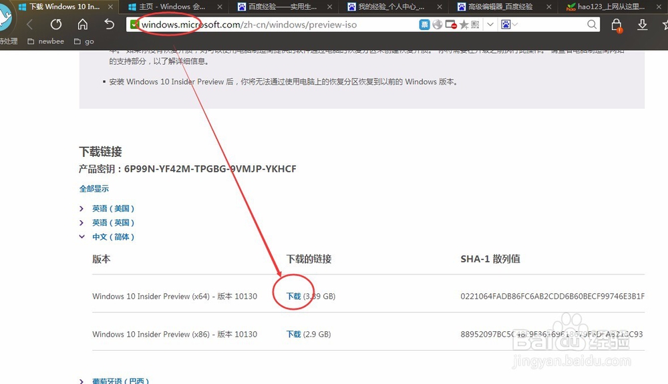Screen dimensions: 668x384
Task: Click the 版本 column header
Action: [102, 259]
